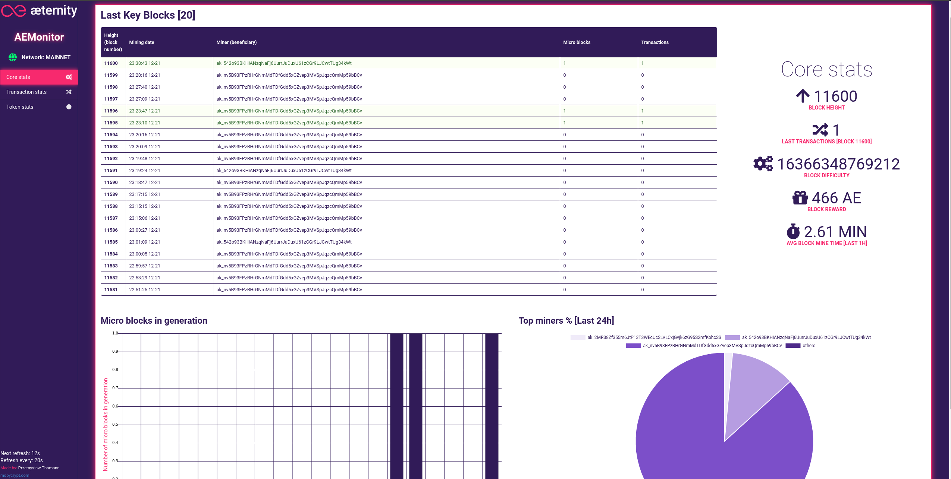Click the shuffle icon beside Transaction stats
Image resolution: width=951 pixels, height=479 pixels.
point(69,92)
